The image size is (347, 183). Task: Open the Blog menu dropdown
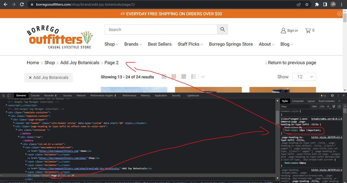[x=287, y=44]
